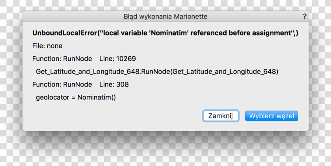Viewport: 331px width, 166px height.
Task: Click Function: RunNode label beside Line 308
Action: 62,85
